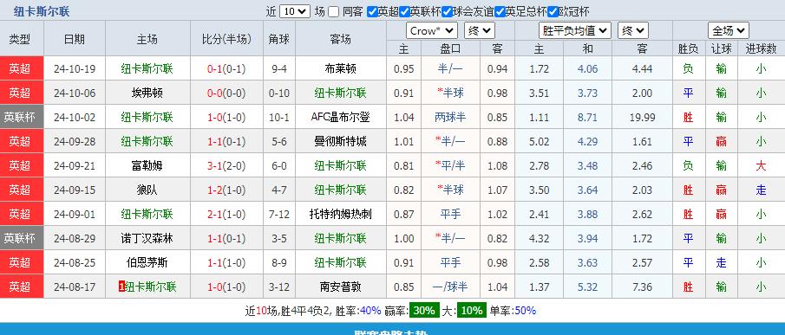Open 诺丁汉森林 team link
Screen dimensions: 785x335
[147, 239]
